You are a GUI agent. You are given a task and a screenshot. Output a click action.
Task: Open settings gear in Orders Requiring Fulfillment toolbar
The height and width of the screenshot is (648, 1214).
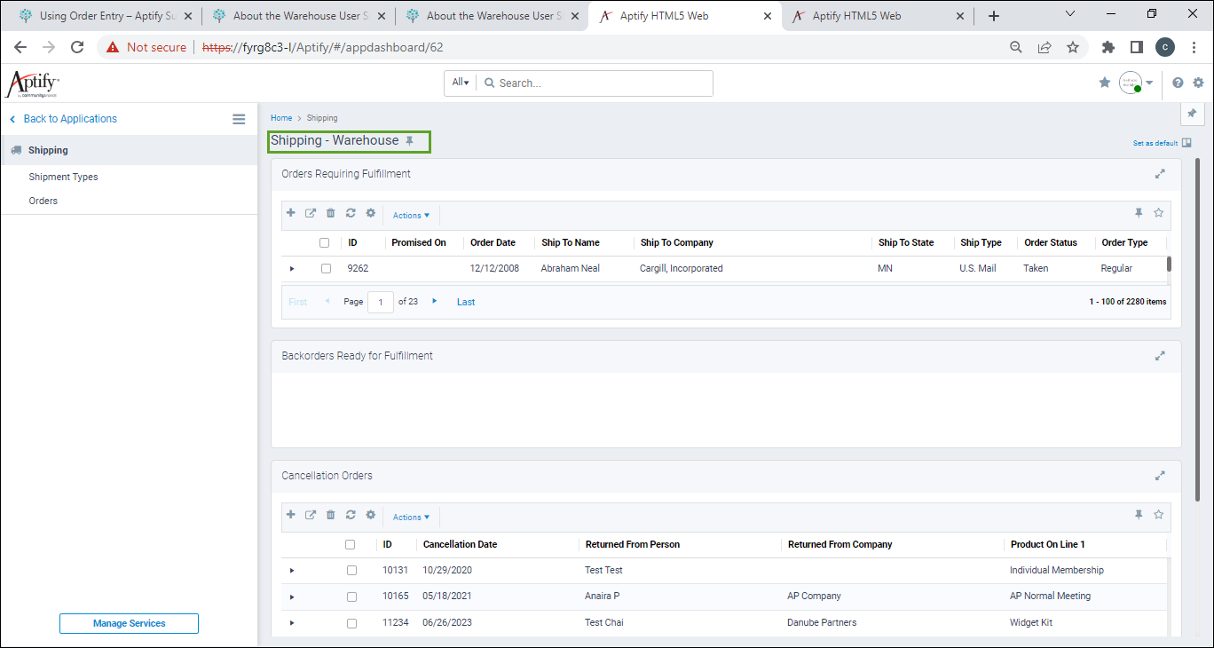(371, 213)
